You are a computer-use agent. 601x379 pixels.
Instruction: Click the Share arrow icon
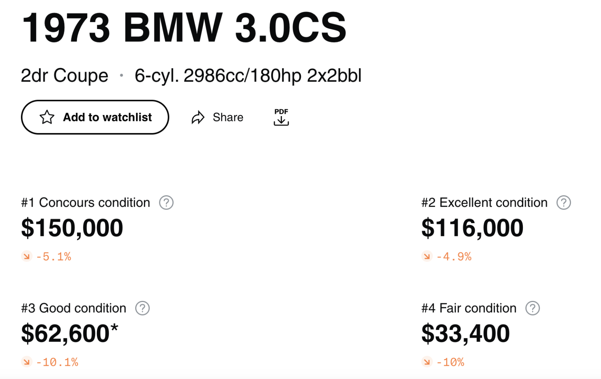198,118
